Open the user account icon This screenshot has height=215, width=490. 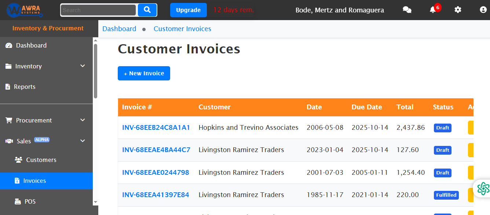pyautogui.click(x=483, y=10)
